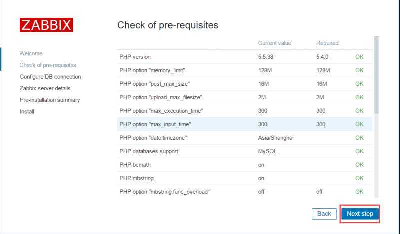Open Zabbix server details step
The width and height of the screenshot is (400, 234).
(x=45, y=88)
